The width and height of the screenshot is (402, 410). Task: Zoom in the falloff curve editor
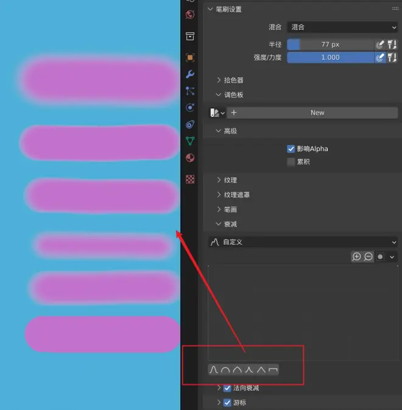pos(356,256)
